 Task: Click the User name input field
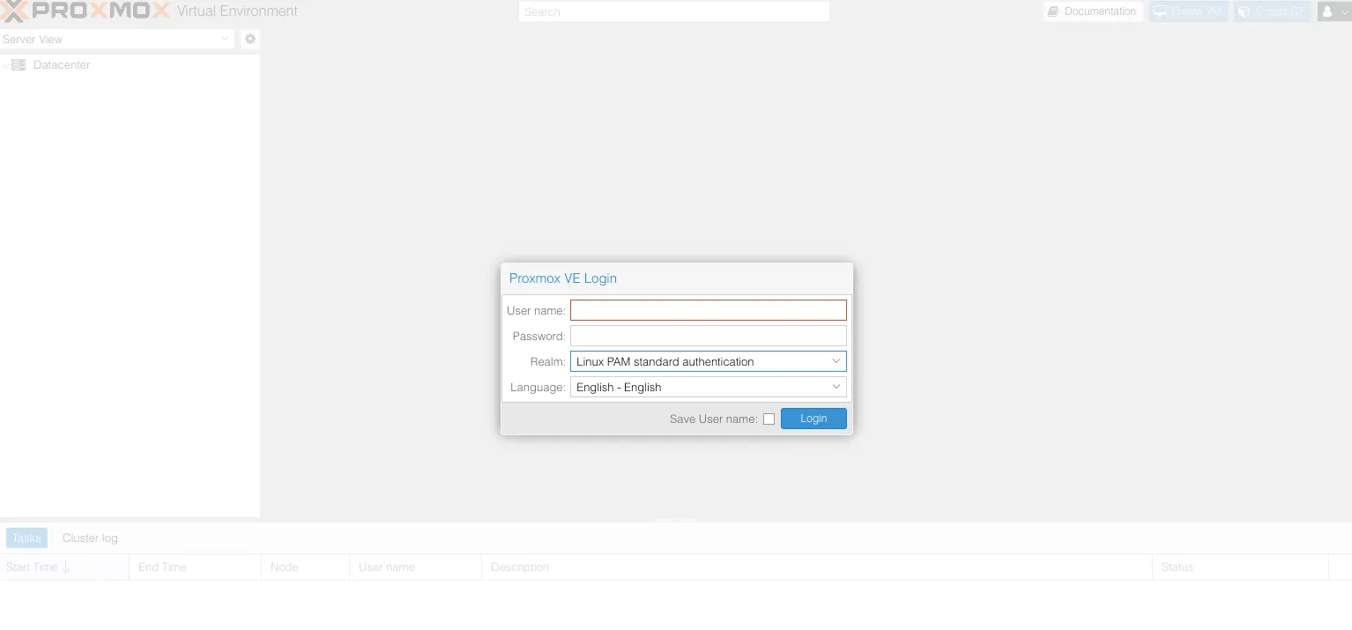click(x=708, y=309)
